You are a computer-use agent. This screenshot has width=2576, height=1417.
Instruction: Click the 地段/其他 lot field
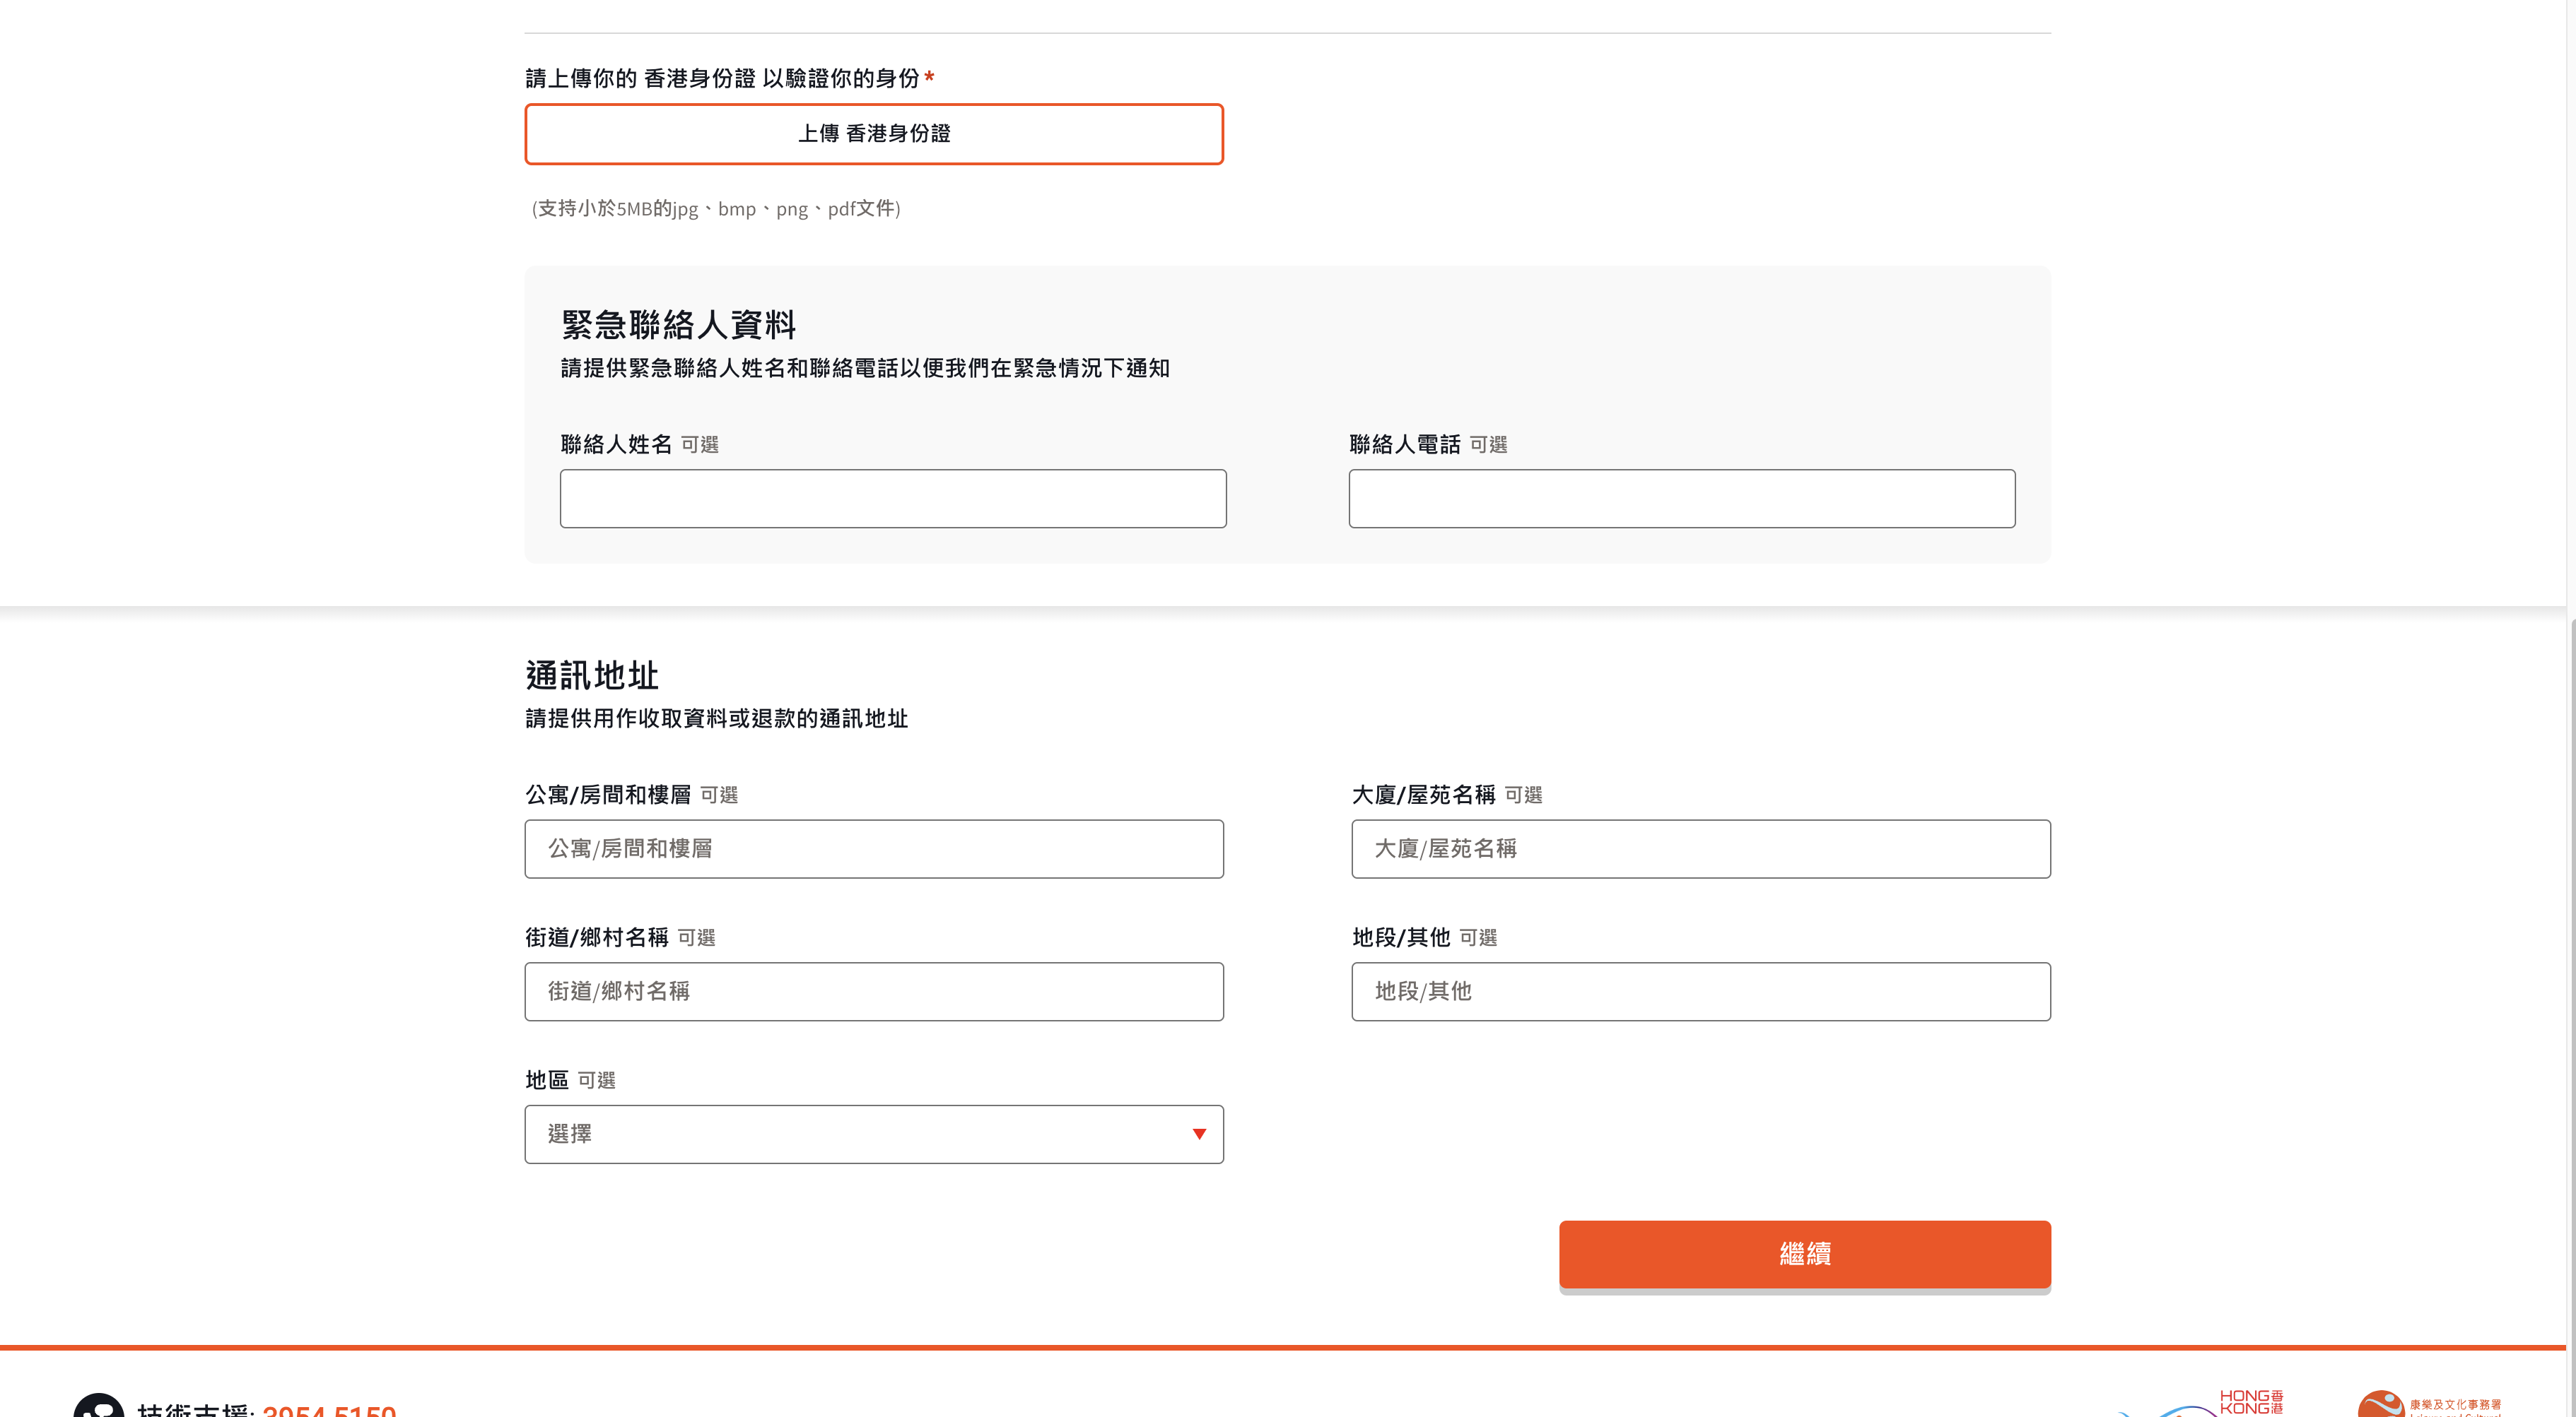(1701, 990)
